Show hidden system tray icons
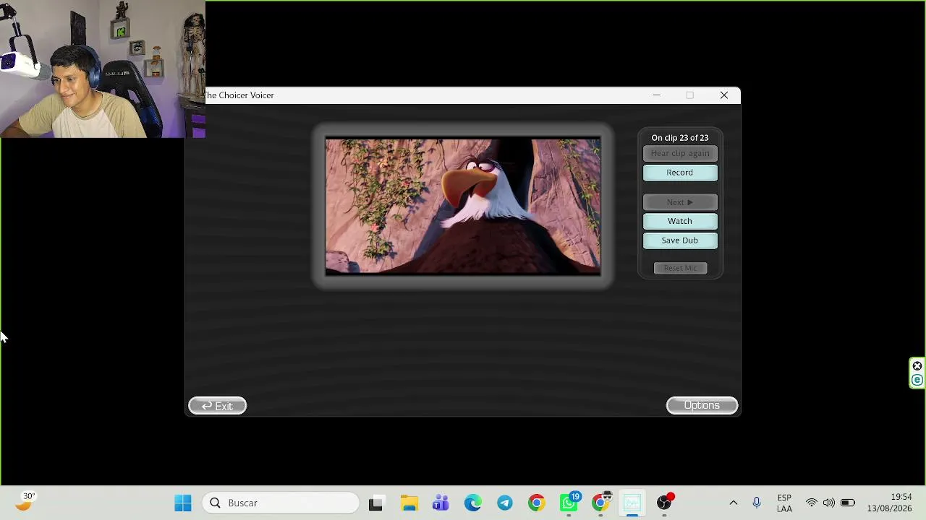Image resolution: width=926 pixels, height=520 pixels. [x=734, y=503]
